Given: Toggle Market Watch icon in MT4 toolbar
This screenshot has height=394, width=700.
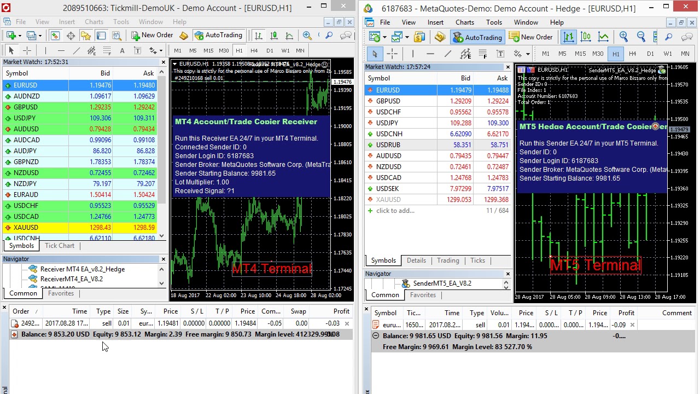Looking at the screenshot, I should (55, 35).
